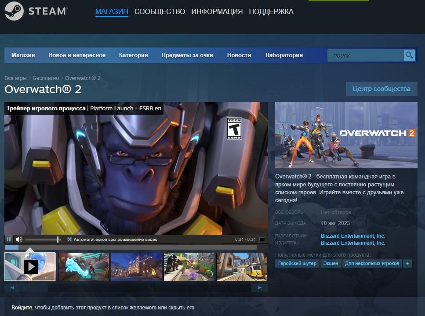This screenshot has width=425, height=316.
Task: Go to Все игры breadcrumb
Action: [x=15, y=78]
